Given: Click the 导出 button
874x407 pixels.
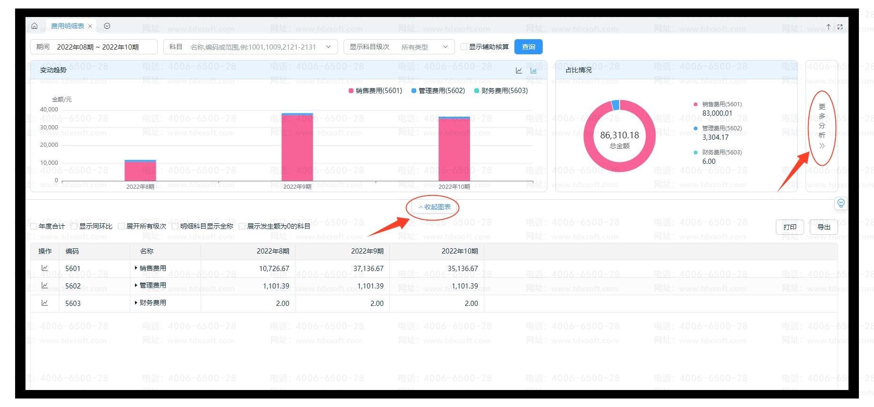Looking at the screenshot, I should pyautogui.click(x=824, y=227).
